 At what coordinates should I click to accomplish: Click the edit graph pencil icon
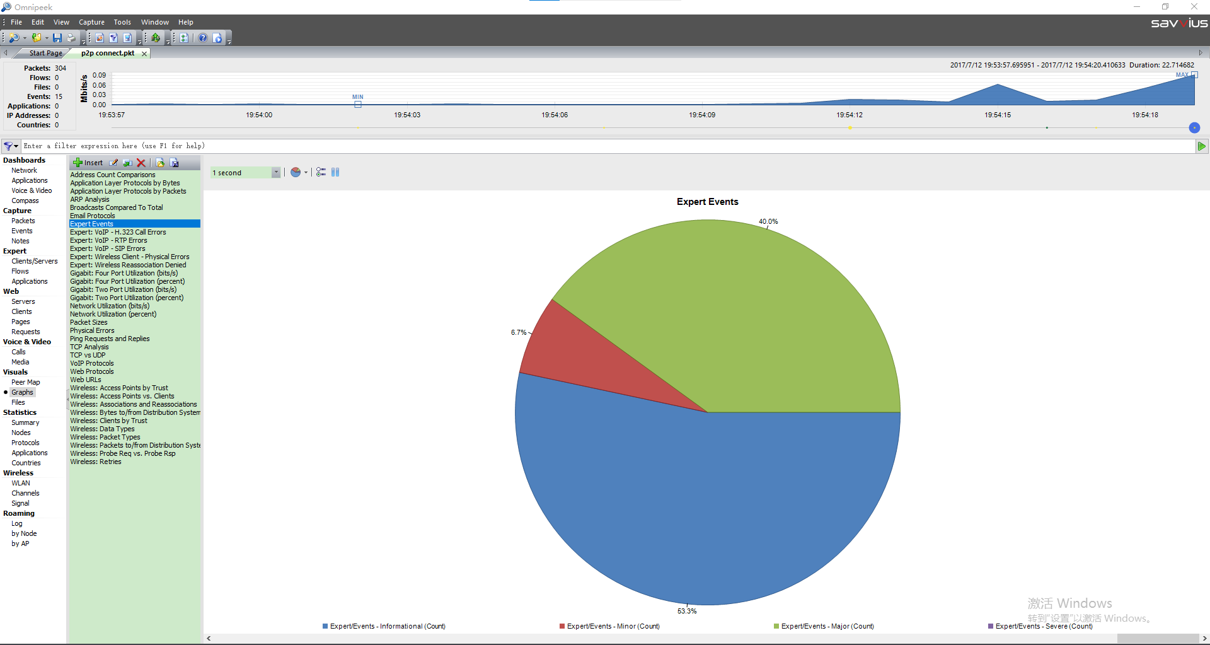point(113,163)
